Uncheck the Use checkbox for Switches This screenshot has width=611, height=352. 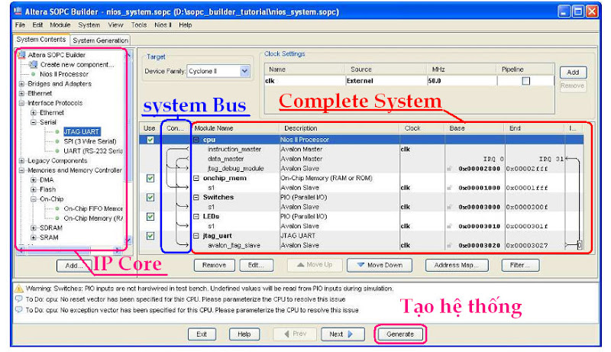tap(150, 198)
